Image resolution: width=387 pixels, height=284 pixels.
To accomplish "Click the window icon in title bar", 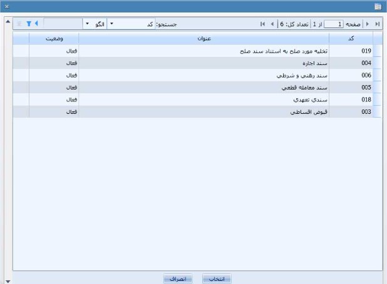I will tap(378, 6).
